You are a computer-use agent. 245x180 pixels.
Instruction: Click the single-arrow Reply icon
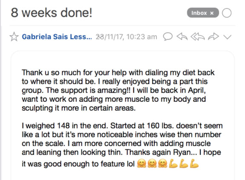pyautogui.click(x=182, y=37)
